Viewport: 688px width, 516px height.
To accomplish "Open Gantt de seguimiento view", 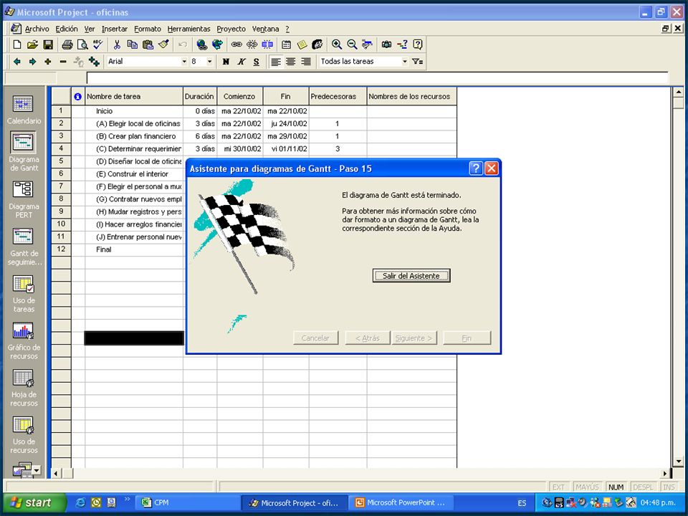I will tap(24, 247).
